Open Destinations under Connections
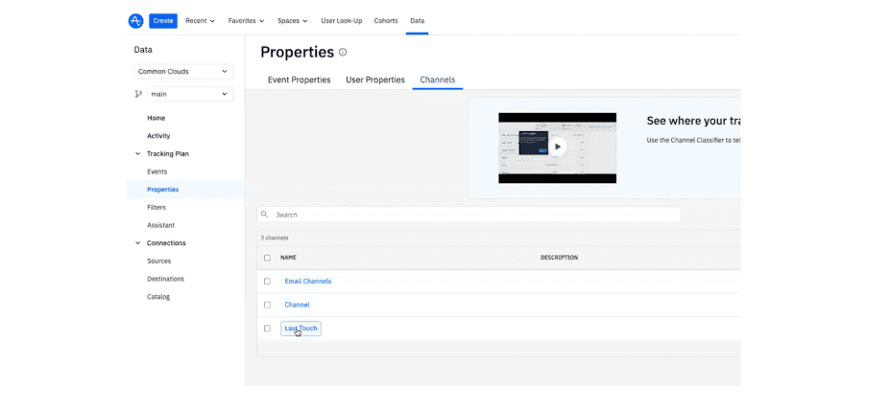This screenshot has height=411, width=890. 166,279
